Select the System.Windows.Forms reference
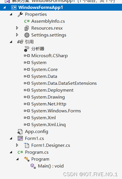This screenshot has height=179, width=122. (56, 111)
